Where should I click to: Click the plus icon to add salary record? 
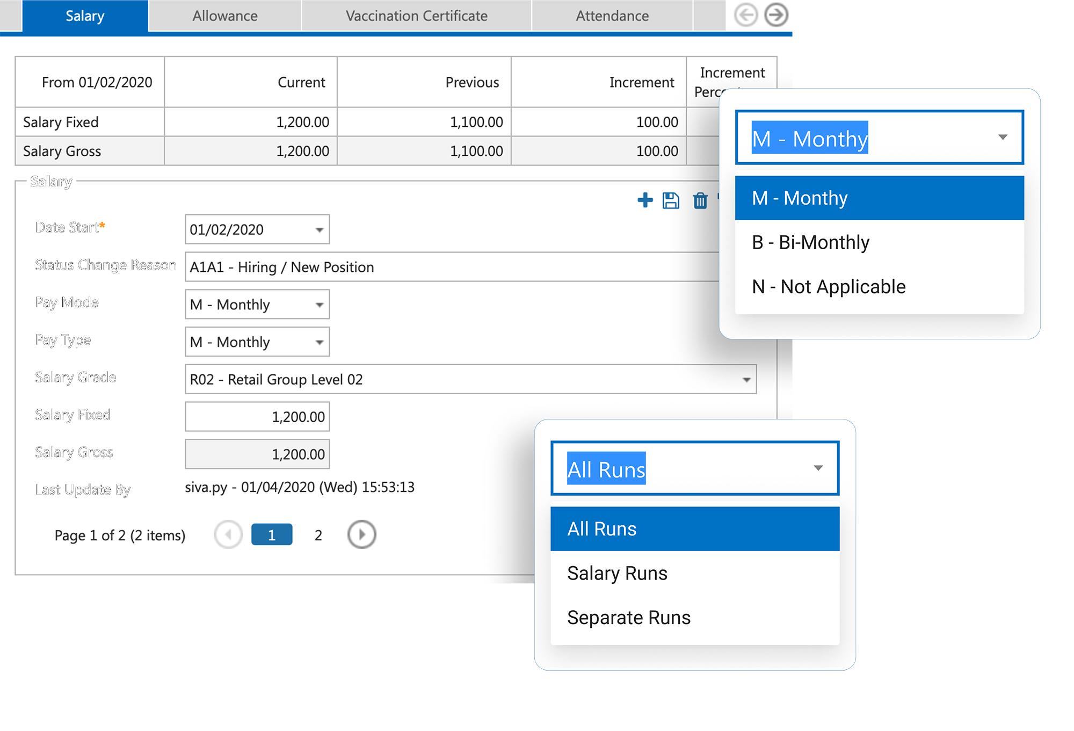tap(645, 200)
